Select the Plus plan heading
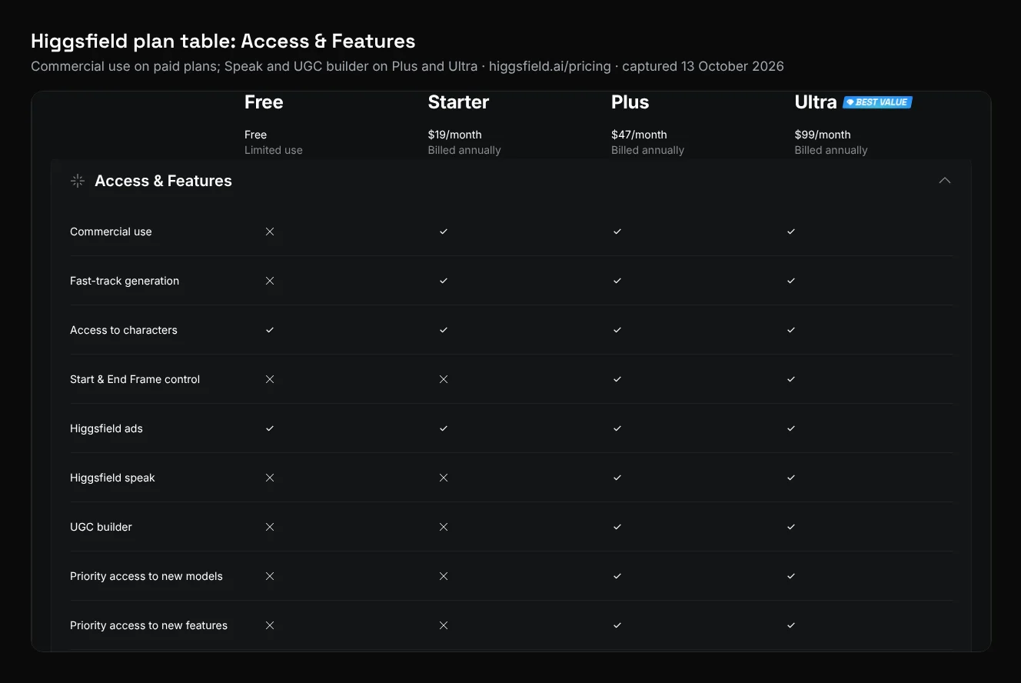Image resolution: width=1021 pixels, height=683 pixels. [630, 102]
